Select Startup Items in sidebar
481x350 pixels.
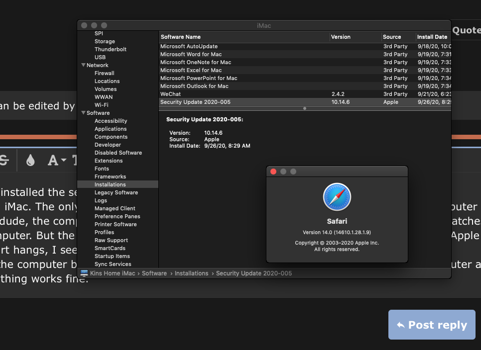point(112,257)
